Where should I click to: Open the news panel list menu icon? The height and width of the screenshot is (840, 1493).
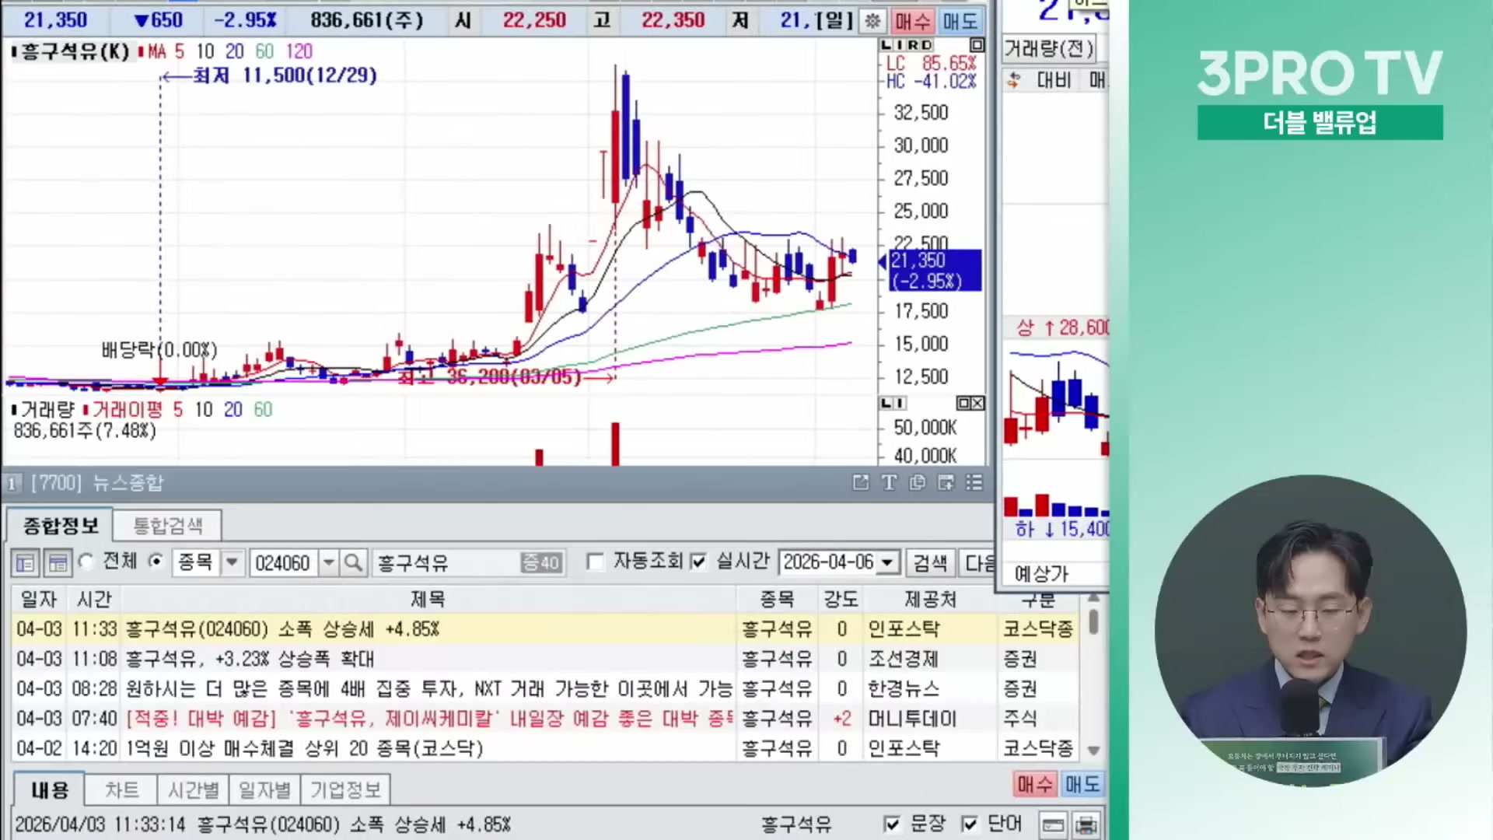pos(974,483)
